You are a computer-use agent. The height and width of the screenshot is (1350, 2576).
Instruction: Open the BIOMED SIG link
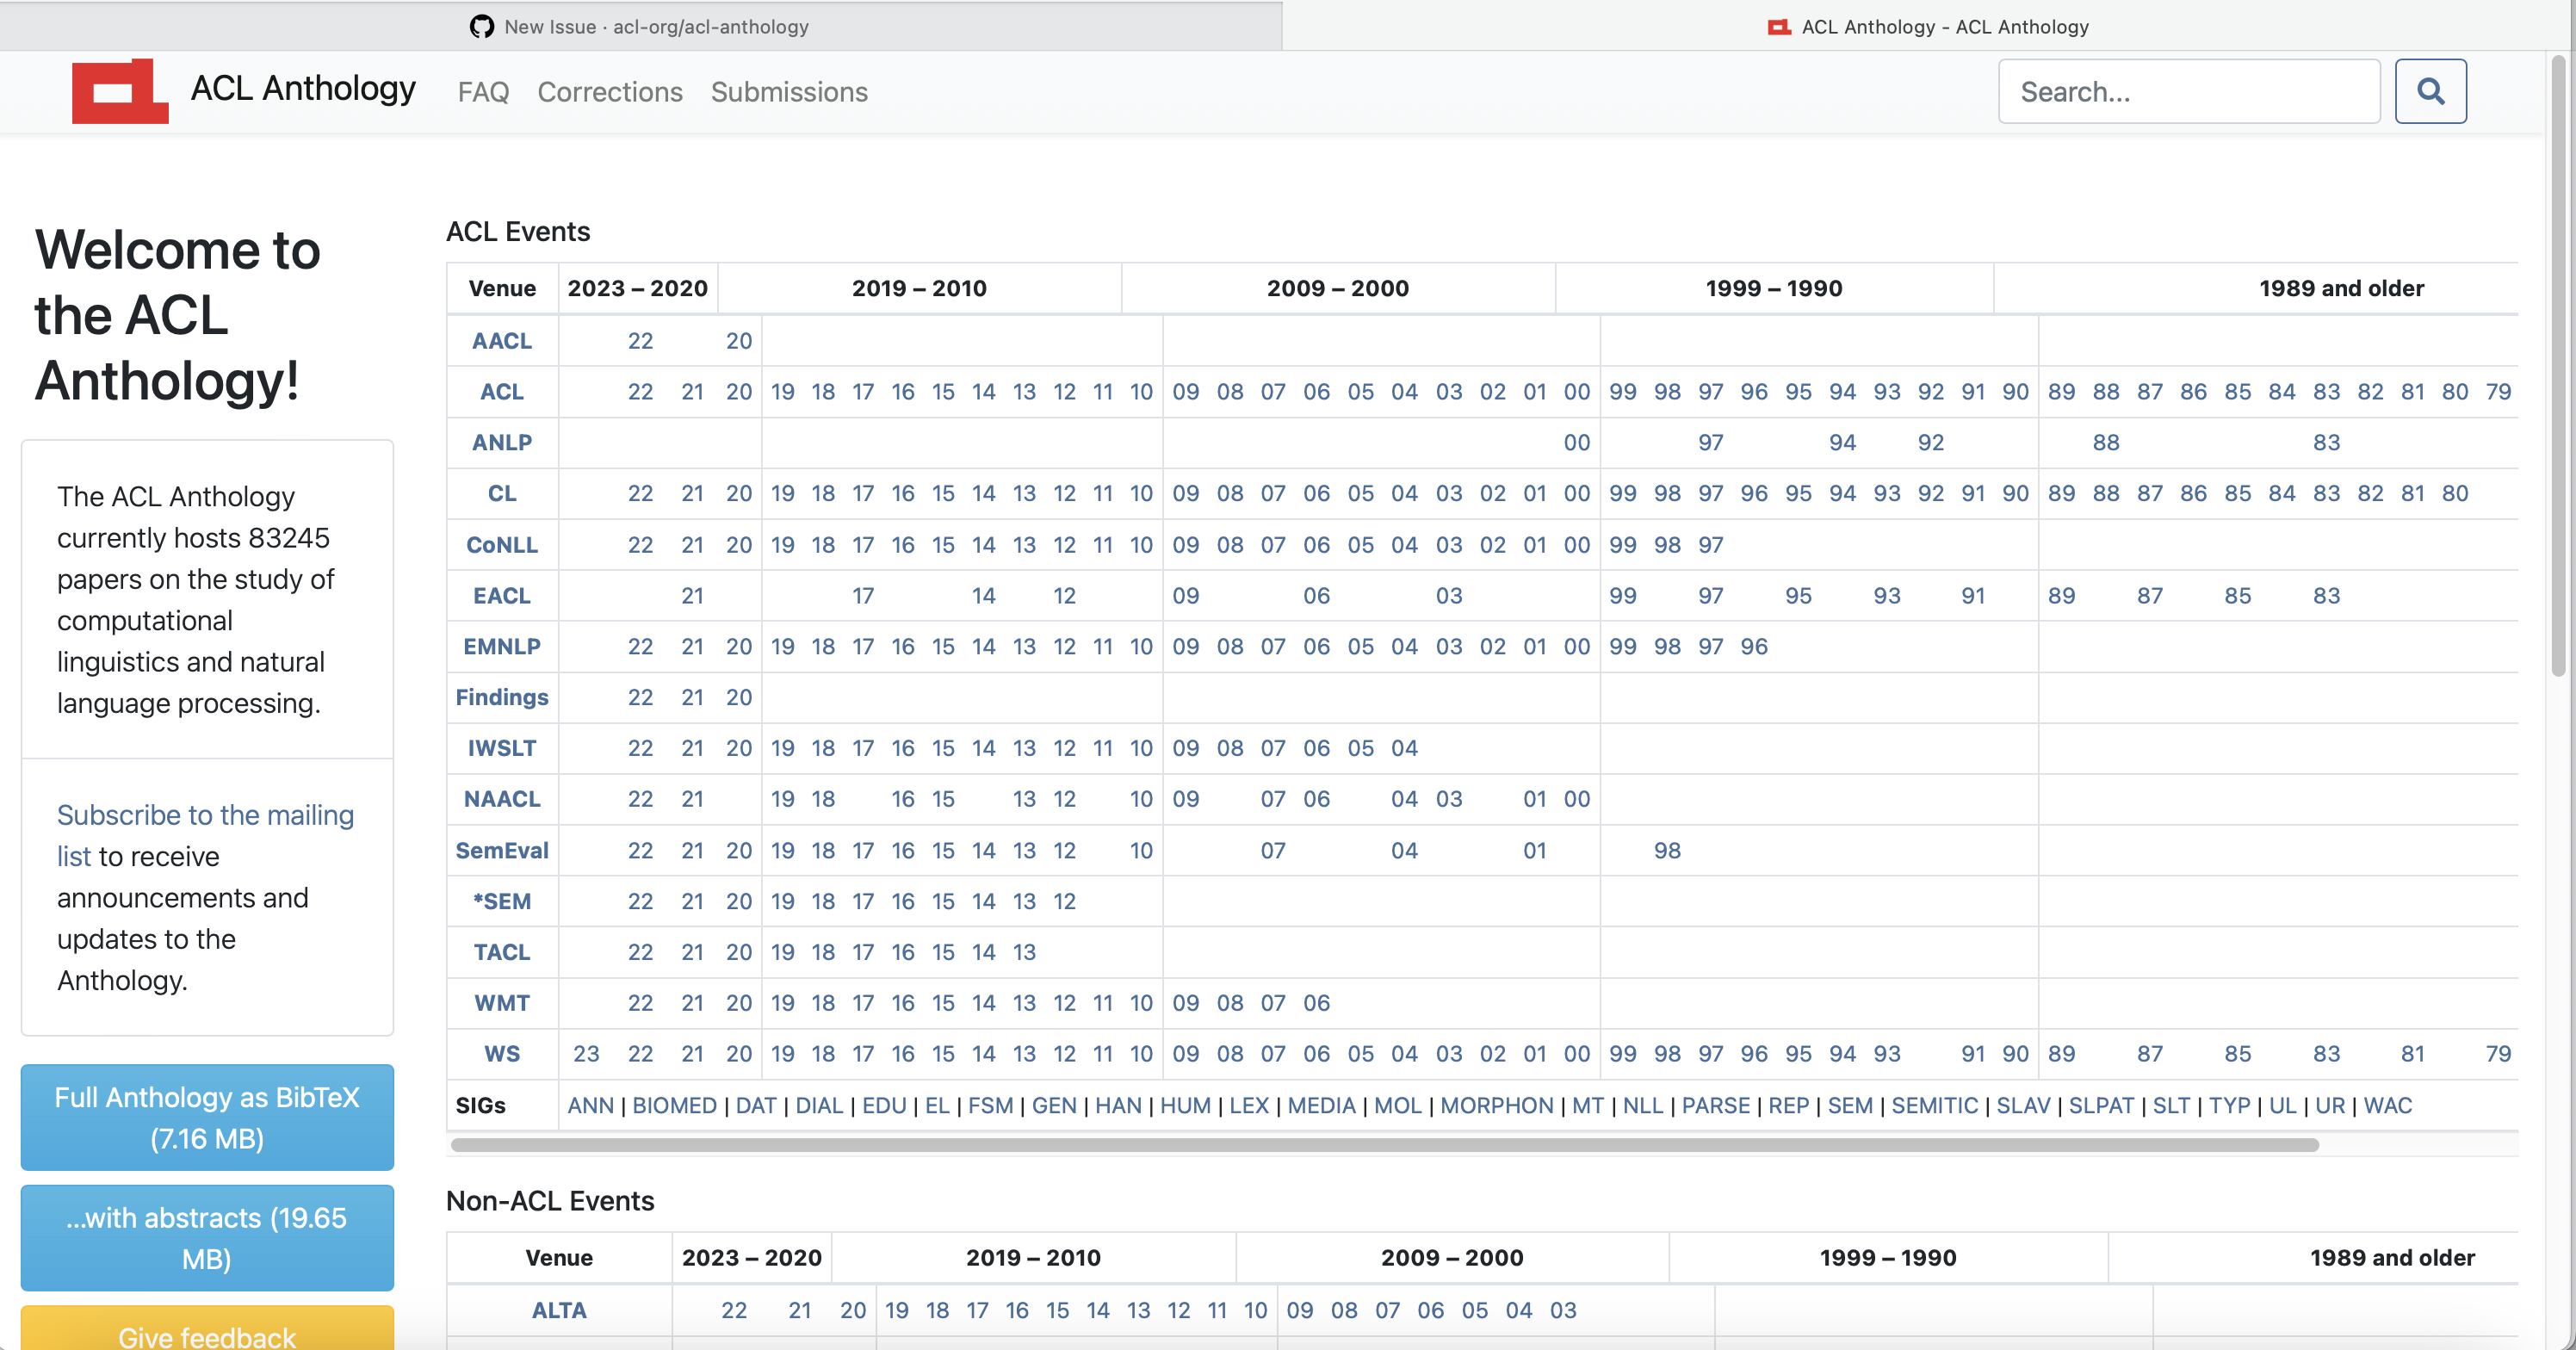[x=675, y=1106]
